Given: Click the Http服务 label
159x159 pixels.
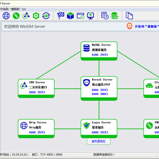Looking at the screenshot, I should [35, 127].
